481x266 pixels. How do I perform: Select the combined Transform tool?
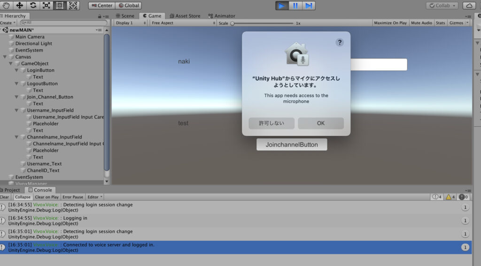click(x=73, y=6)
